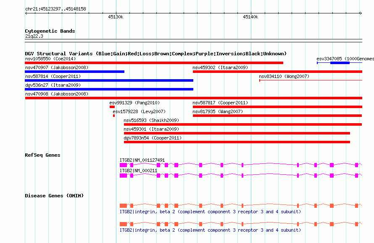374x243 pixels.
Task: Click the nsv470908 long red loss bar
Action: click(193, 98)
